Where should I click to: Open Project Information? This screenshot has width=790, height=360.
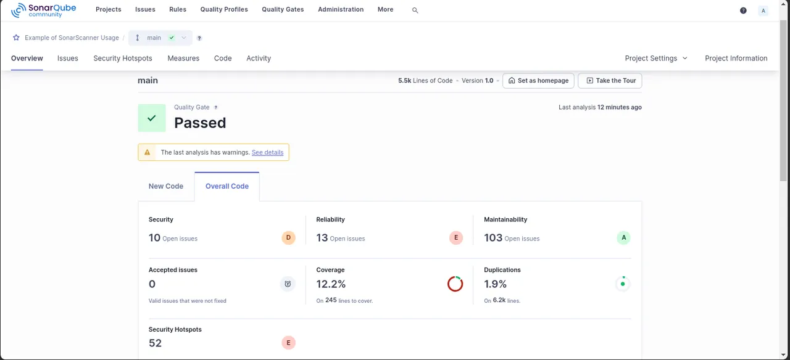pos(736,58)
